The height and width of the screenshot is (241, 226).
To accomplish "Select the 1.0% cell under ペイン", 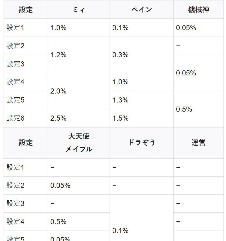I will tap(121, 82).
